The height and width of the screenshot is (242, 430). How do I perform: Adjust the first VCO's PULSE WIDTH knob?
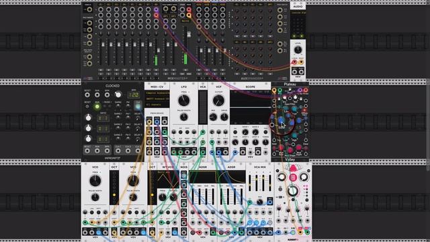pyautogui.click(x=95, y=197)
